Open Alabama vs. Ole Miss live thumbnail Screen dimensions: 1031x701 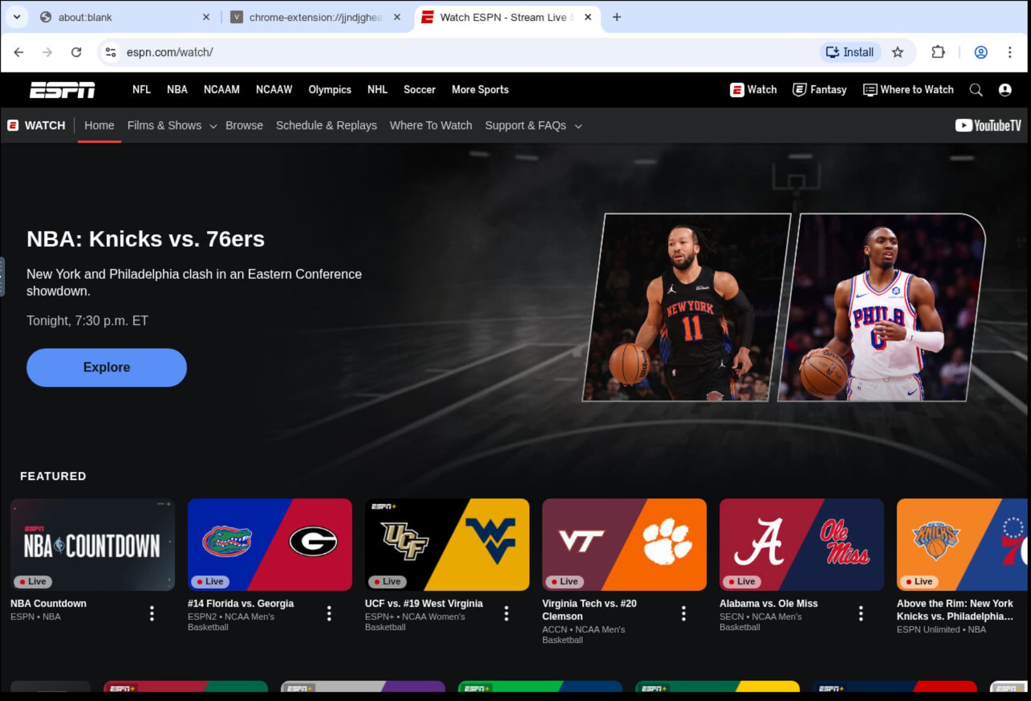(x=801, y=544)
